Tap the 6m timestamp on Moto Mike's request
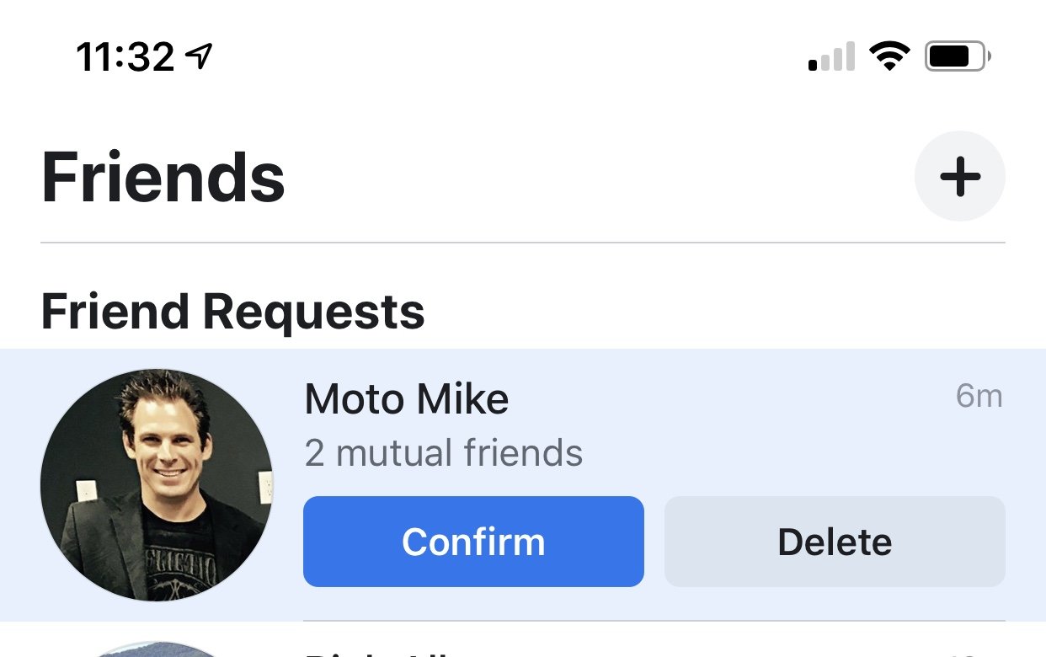 (979, 396)
